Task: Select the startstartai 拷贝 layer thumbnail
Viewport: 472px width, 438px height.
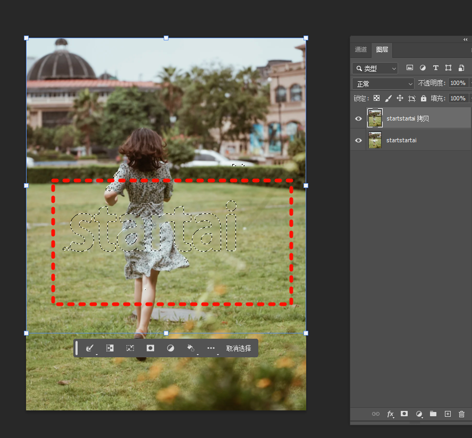Action: [x=375, y=118]
